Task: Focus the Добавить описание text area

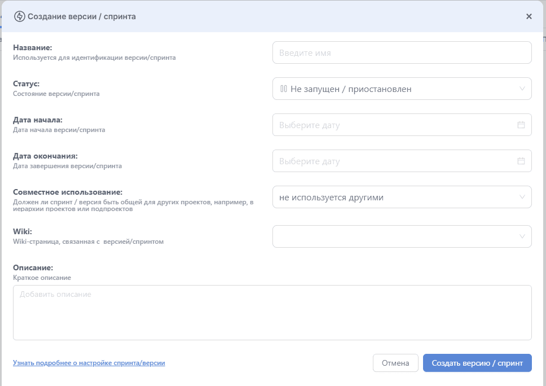Action: 272,313
